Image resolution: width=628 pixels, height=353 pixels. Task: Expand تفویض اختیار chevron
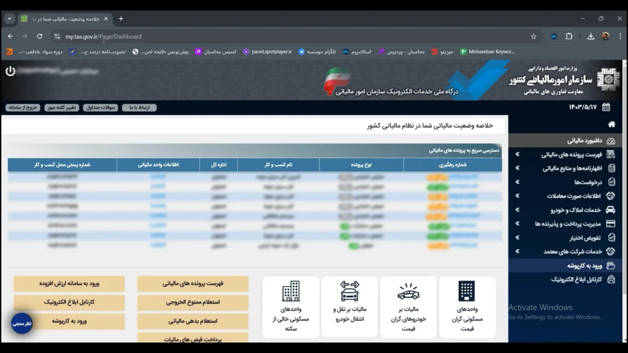518,237
